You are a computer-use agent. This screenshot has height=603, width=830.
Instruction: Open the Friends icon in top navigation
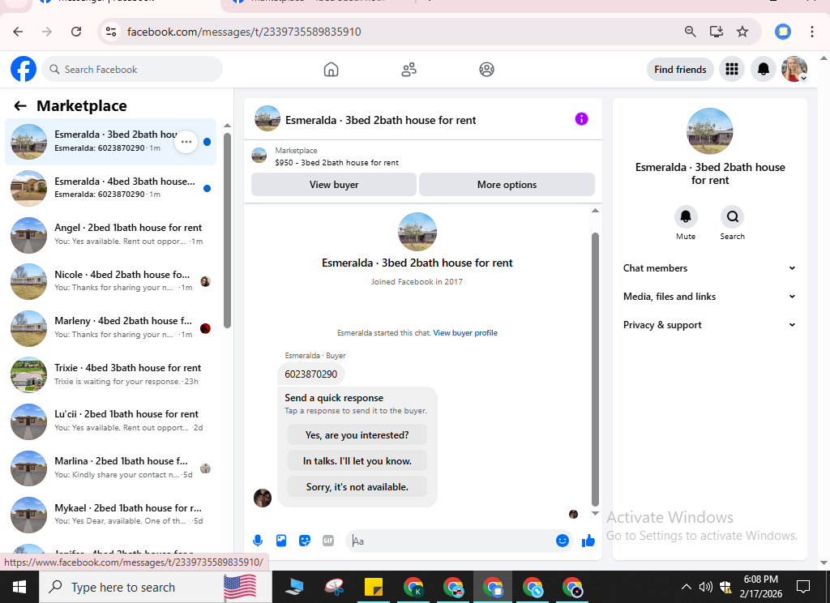(409, 70)
